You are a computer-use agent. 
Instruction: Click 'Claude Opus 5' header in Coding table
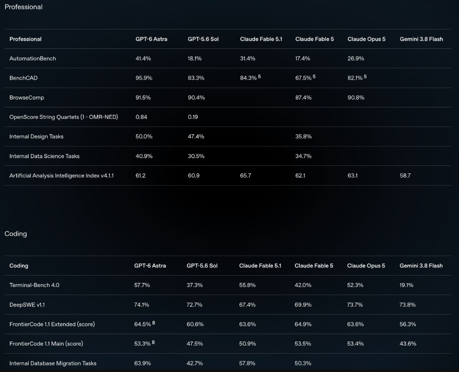click(366, 266)
